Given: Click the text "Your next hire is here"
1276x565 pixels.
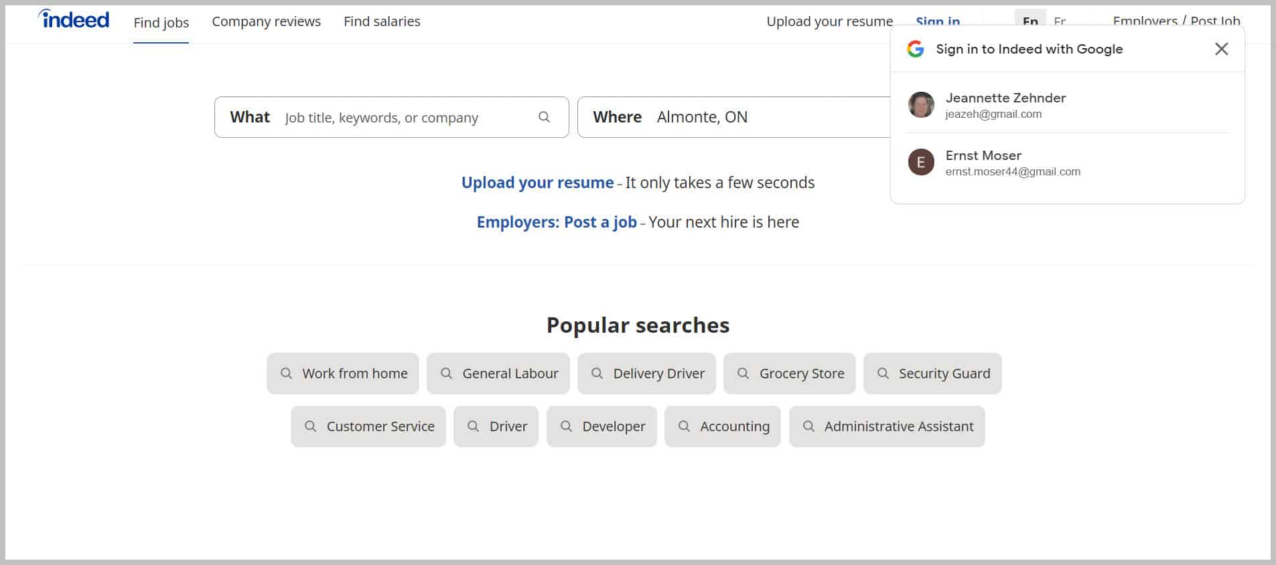Looking at the screenshot, I should coord(724,222).
